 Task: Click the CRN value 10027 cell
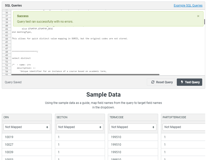pyautogui.click(x=27, y=145)
